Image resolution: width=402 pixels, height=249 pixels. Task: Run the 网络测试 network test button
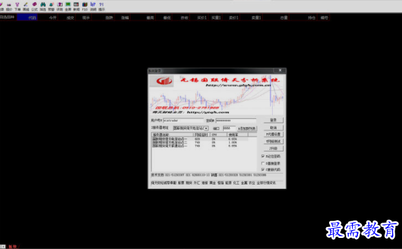pos(273,141)
